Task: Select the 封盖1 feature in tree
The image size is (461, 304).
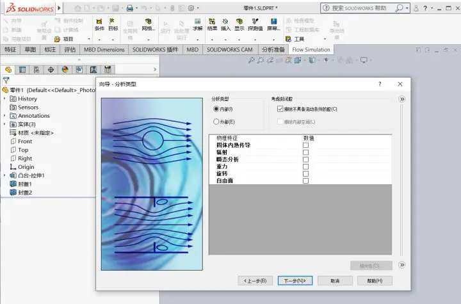Action: click(x=20, y=184)
